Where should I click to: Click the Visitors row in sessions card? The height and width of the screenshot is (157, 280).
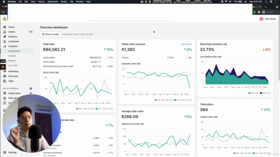point(157,58)
